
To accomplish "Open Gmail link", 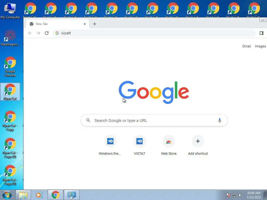I will pyautogui.click(x=246, y=46).
